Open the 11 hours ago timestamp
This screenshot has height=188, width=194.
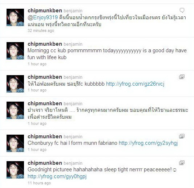click(x=39, y=183)
